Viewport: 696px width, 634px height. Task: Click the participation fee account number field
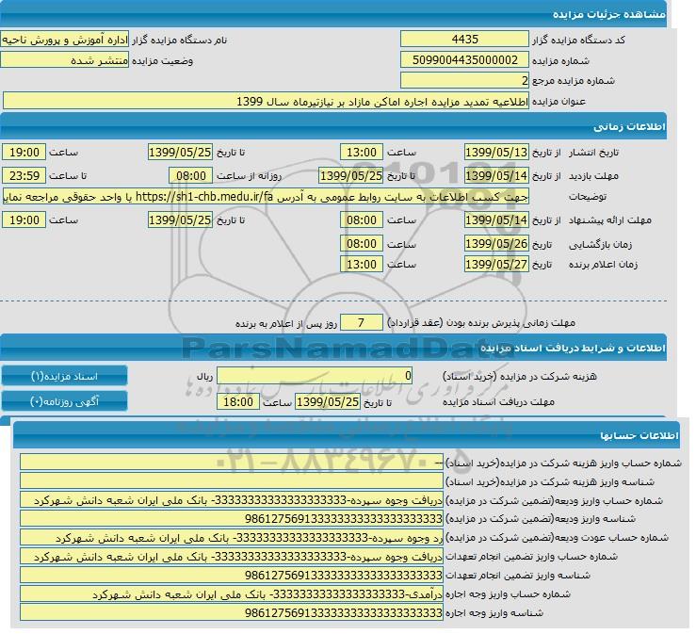[x=232, y=463]
